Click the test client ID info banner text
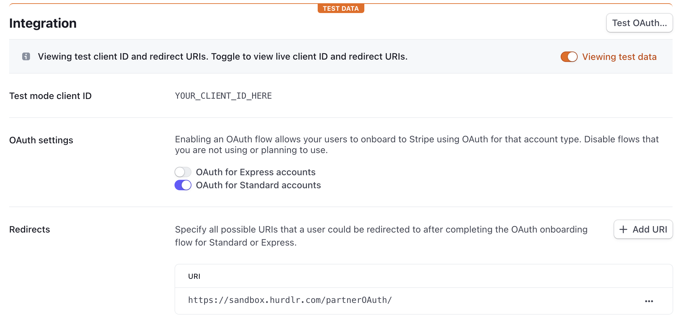The width and height of the screenshot is (683, 327). [x=223, y=57]
